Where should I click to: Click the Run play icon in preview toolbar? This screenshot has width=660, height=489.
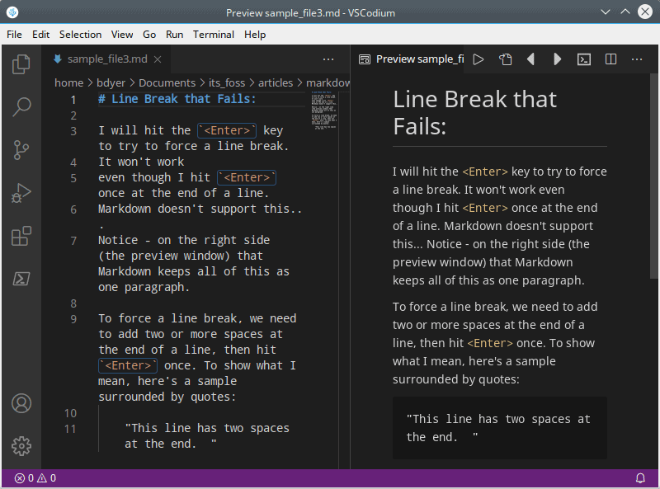point(478,59)
